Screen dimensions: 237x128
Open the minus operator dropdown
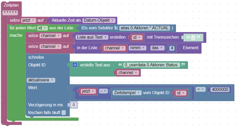click(103, 91)
